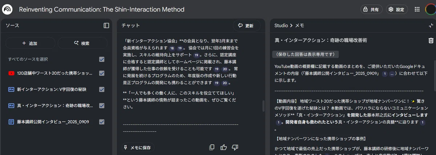Uncheck the 120店舗中ワースト20 source
This screenshot has width=436, height=155.
click(102, 73)
